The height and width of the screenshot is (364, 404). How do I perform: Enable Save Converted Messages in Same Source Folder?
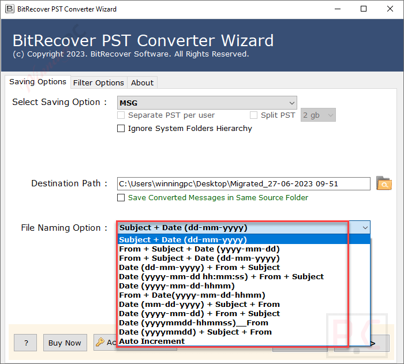coord(121,198)
